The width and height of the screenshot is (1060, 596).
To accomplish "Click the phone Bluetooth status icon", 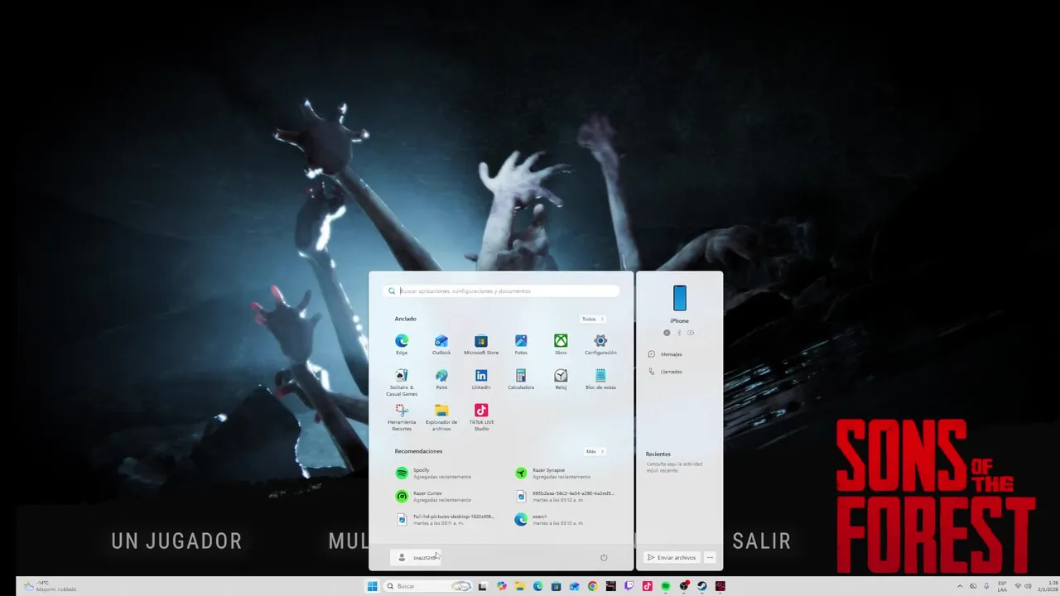I will click(679, 333).
